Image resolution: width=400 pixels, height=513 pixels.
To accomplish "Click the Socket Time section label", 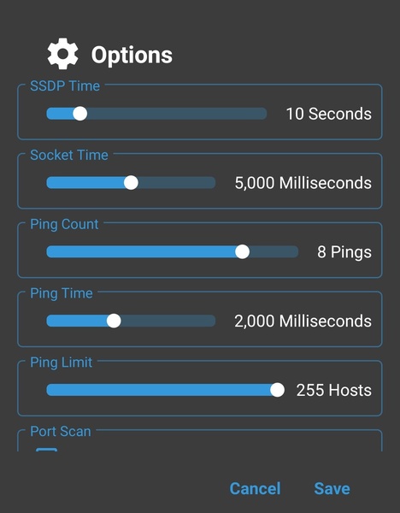I will [69, 155].
